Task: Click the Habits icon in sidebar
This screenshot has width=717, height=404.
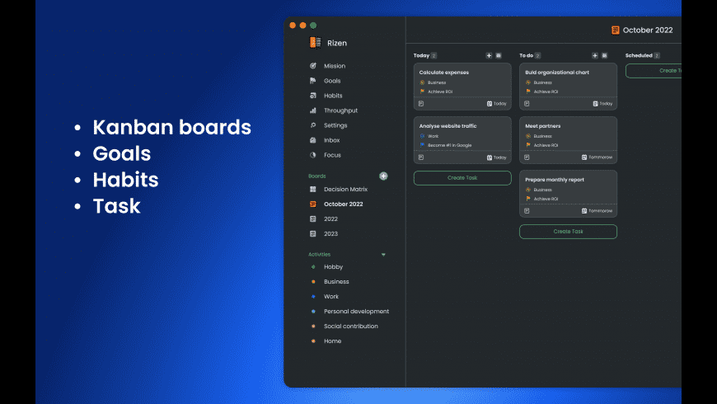Action: coord(313,96)
